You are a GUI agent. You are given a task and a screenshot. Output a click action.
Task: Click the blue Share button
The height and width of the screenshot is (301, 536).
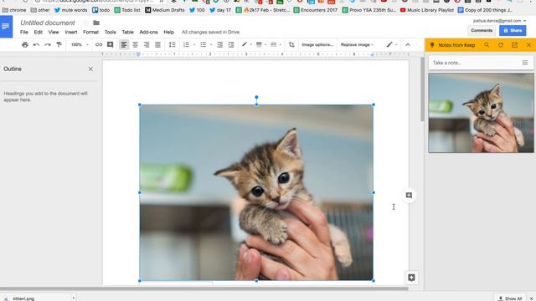(x=513, y=30)
